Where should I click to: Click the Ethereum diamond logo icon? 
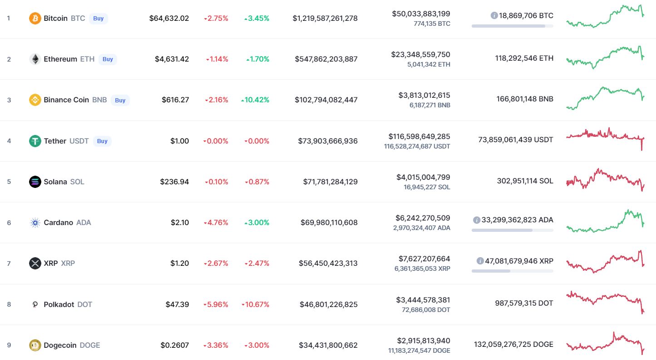tap(35, 59)
